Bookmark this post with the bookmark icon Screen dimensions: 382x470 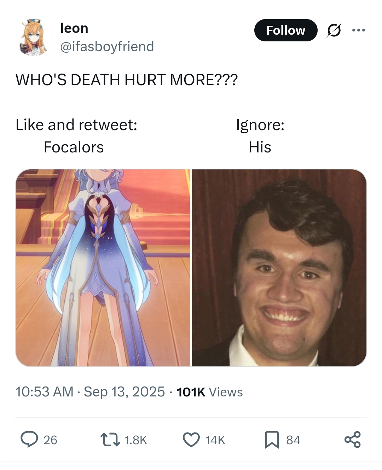tap(272, 440)
